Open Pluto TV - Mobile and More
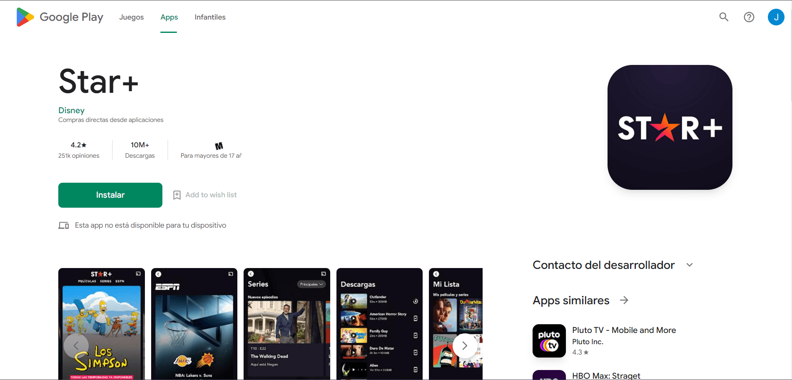This screenshot has height=380, width=792. pyautogui.click(x=624, y=330)
